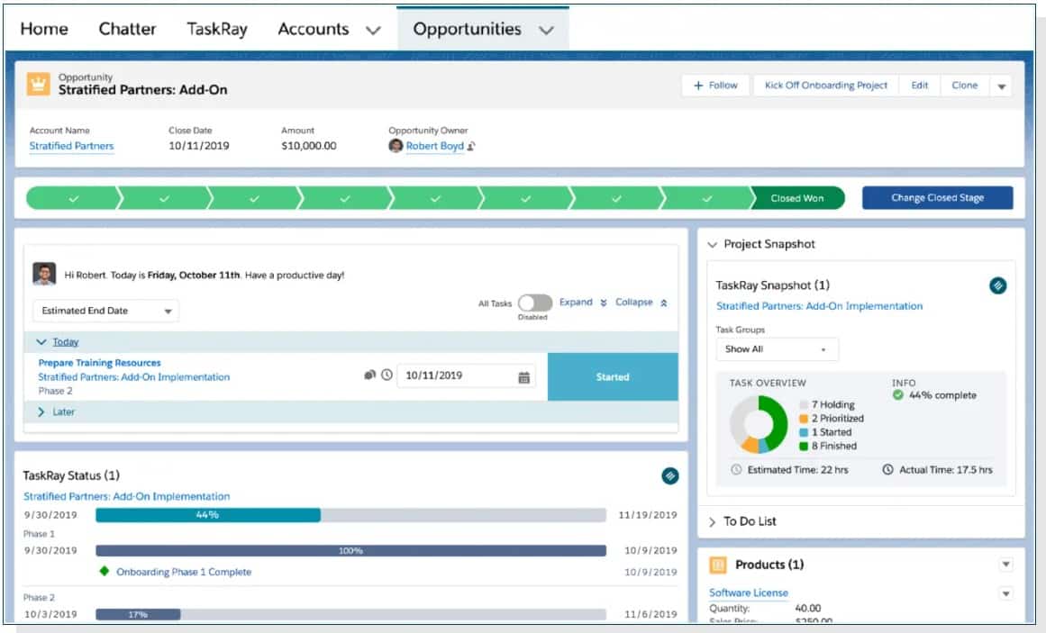This screenshot has height=633, width=1046.
Task: Open the Accounts tab dropdown arrow
Action: point(373,30)
